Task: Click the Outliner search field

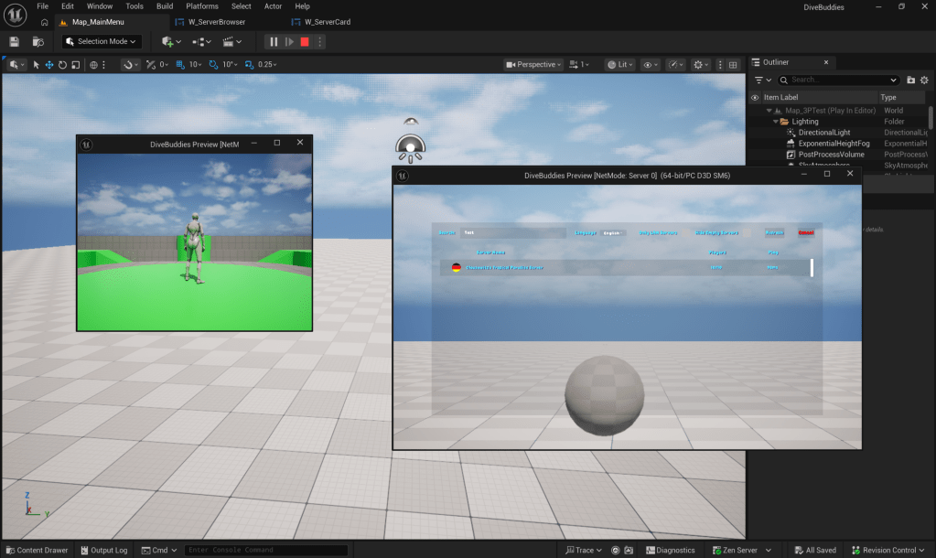Action: point(842,80)
